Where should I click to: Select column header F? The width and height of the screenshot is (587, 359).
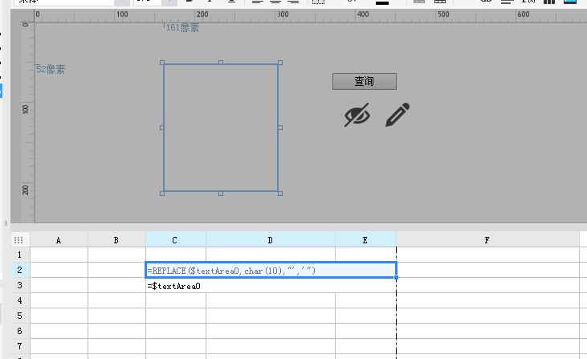pos(487,240)
